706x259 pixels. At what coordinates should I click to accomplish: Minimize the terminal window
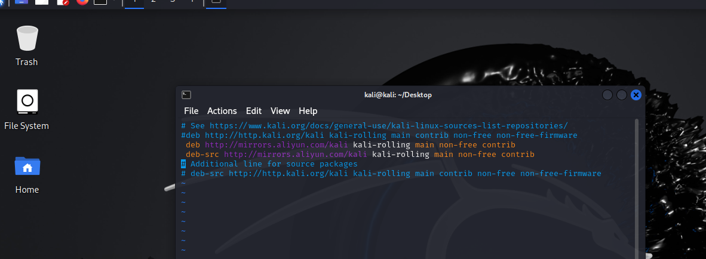(607, 95)
